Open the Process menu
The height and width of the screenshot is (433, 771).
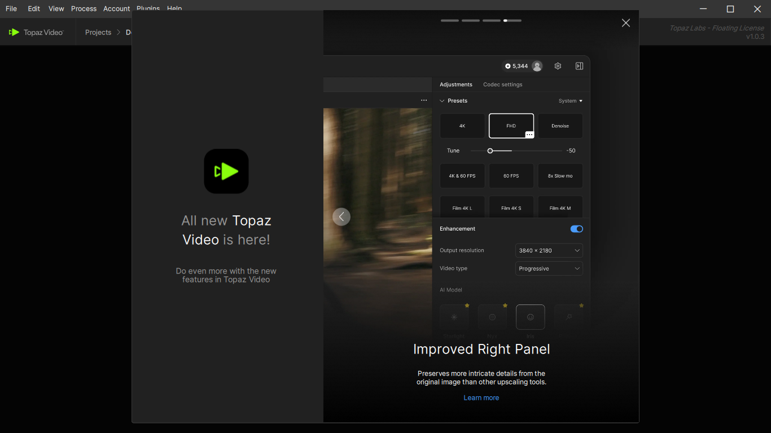click(x=84, y=8)
